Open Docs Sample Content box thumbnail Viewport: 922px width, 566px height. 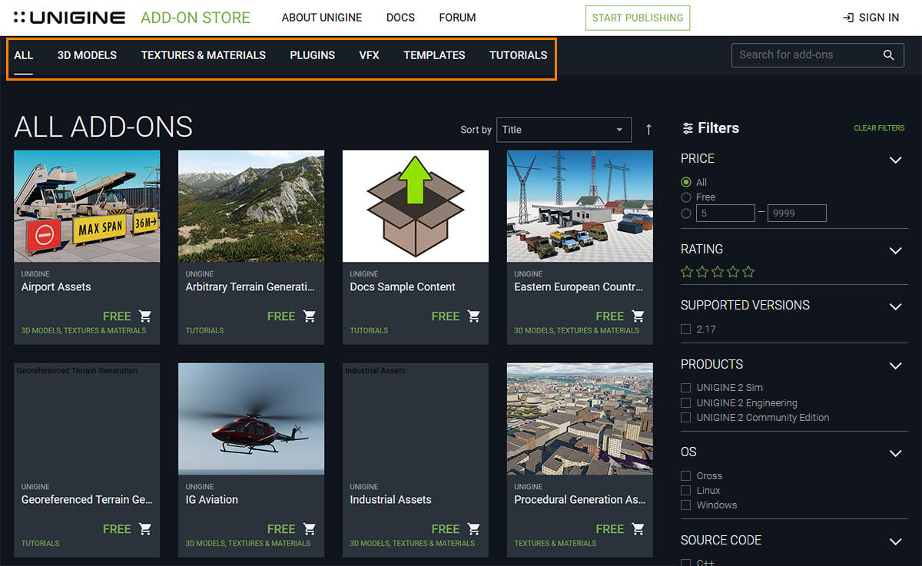[416, 206]
